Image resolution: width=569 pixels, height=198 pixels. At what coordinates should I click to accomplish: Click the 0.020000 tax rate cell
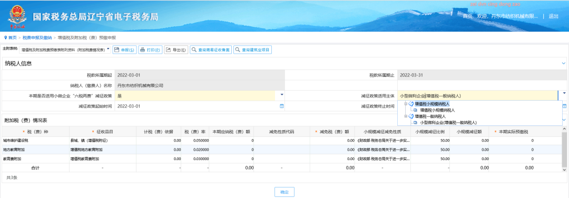pos(195,150)
